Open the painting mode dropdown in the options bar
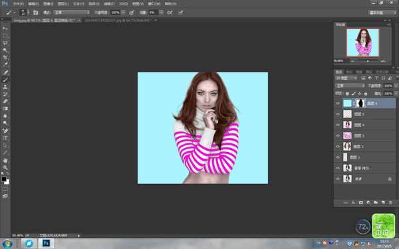The width and height of the screenshot is (399, 249). click(72, 13)
